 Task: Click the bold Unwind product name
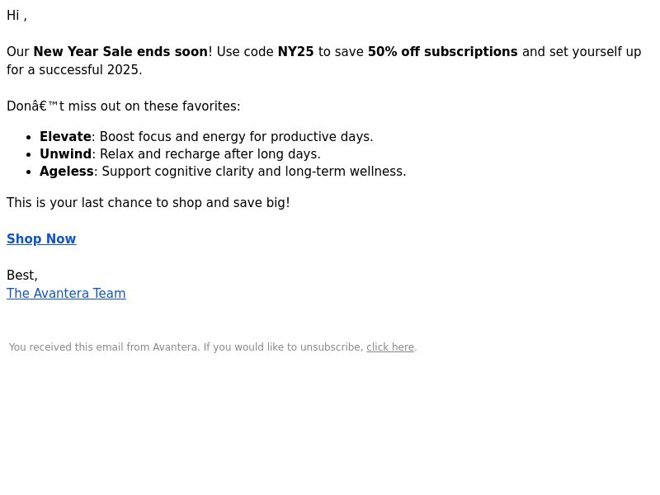pos(65,154)
